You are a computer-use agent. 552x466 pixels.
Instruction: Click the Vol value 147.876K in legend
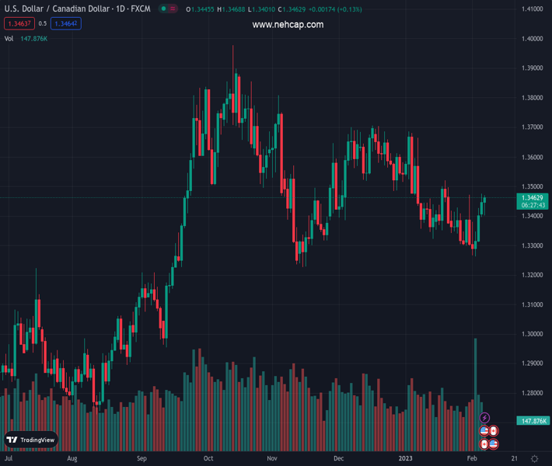point(34,38)
